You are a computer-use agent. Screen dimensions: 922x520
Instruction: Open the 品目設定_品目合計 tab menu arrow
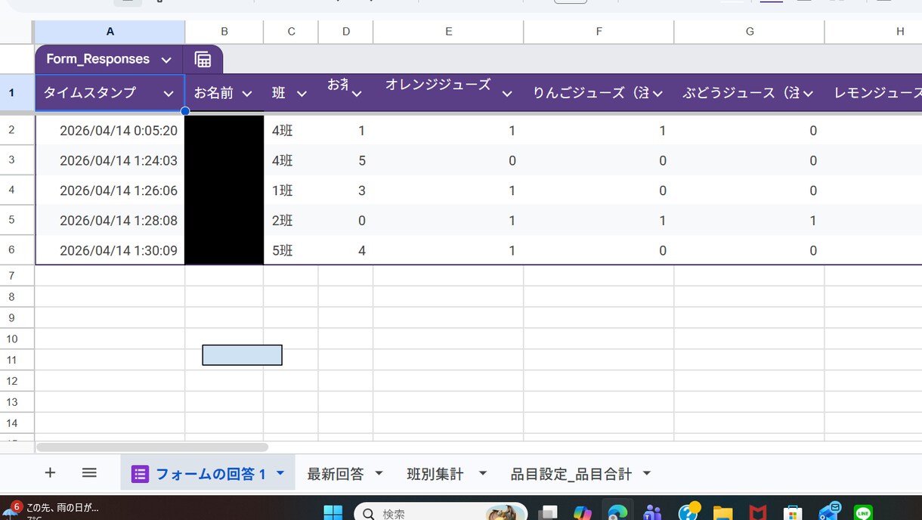tap(647, 473)
